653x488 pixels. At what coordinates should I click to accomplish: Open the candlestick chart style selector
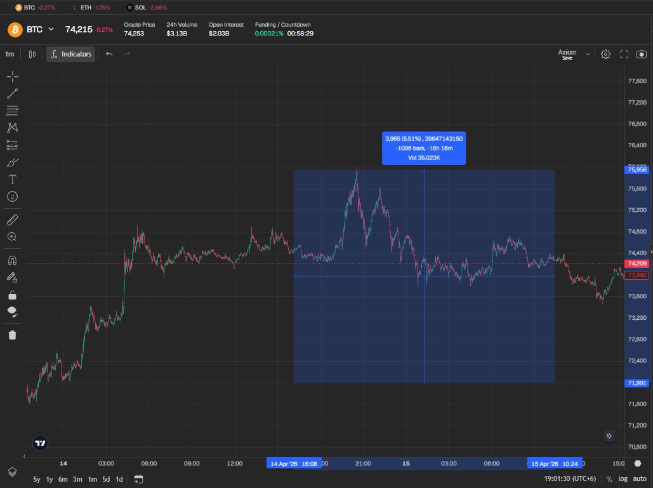[x=32, y=54]
